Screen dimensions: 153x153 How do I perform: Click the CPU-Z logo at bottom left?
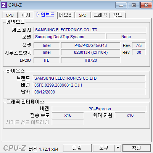click(x=14, y=148)
